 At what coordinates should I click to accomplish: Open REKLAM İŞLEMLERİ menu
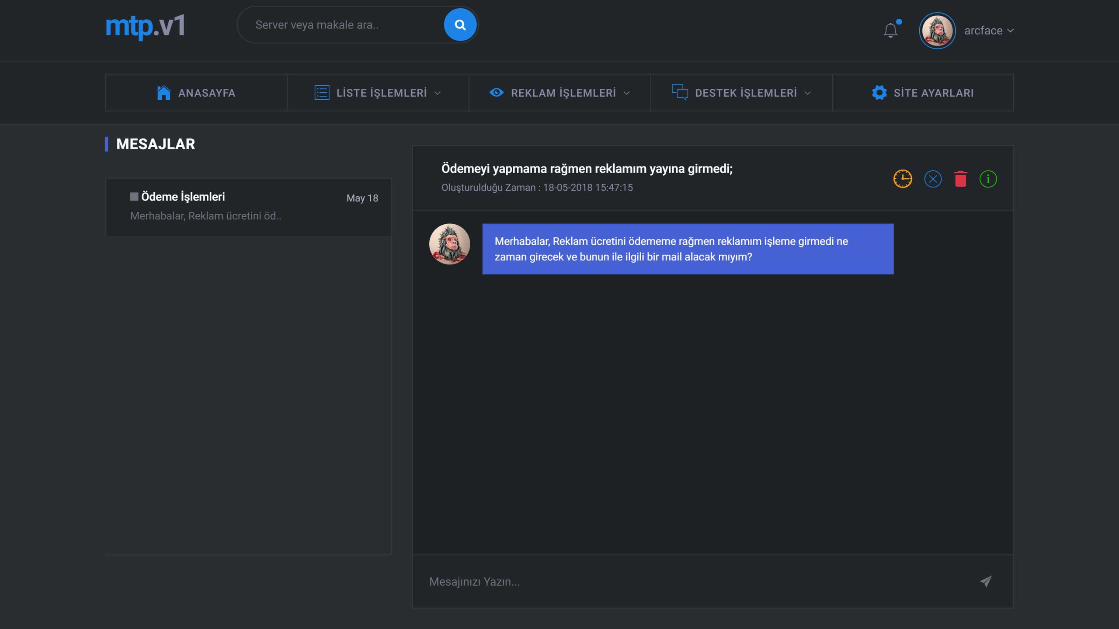pos(560,93)
